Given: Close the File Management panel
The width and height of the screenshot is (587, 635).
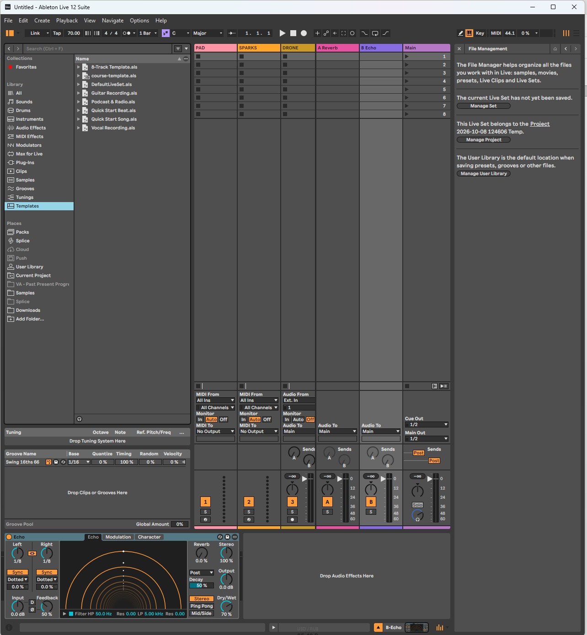Looking at the screenshot, I should tap(459, 49).
